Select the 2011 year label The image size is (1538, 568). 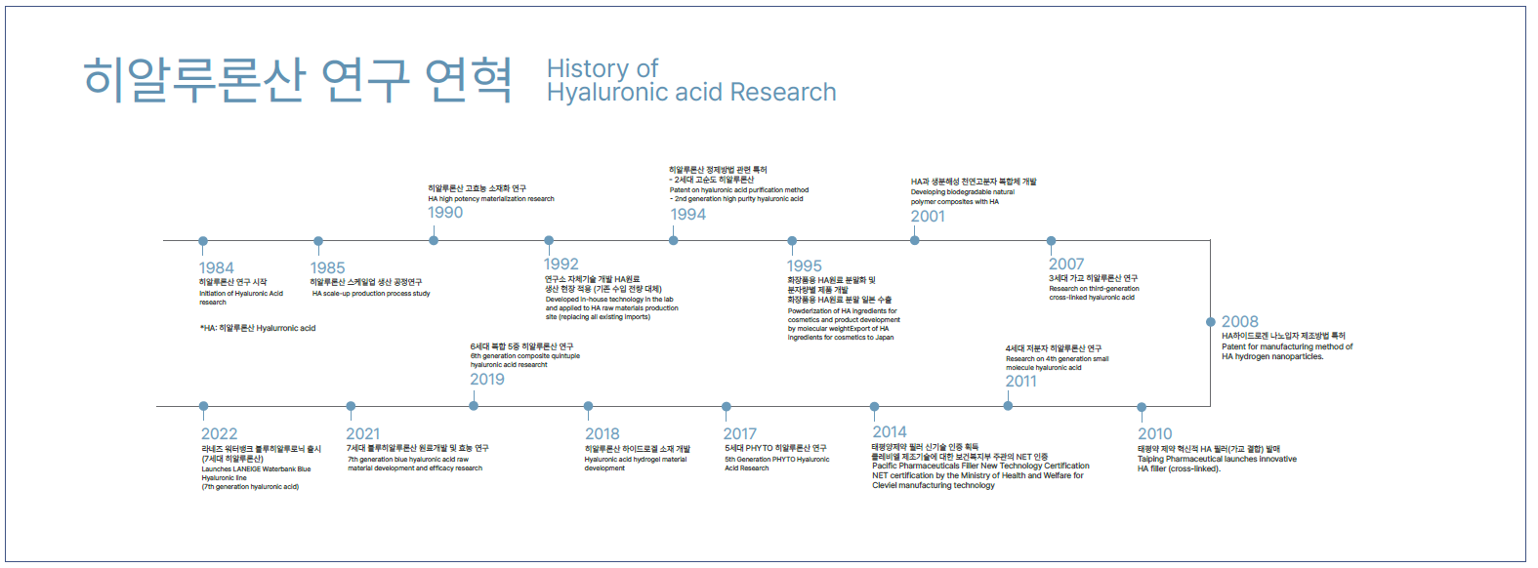click(1021, 382)
